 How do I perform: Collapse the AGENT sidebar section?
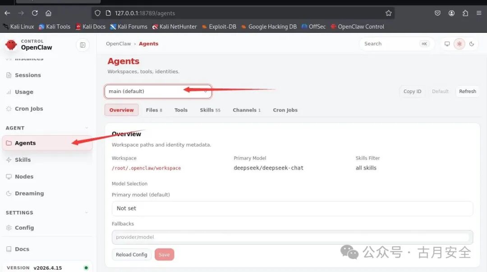[86, 128]
